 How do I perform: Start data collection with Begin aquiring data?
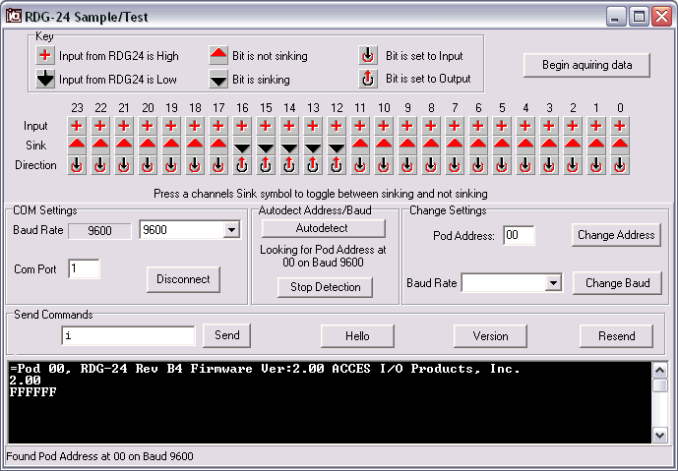pyautogui.click(x=586, y=65)
